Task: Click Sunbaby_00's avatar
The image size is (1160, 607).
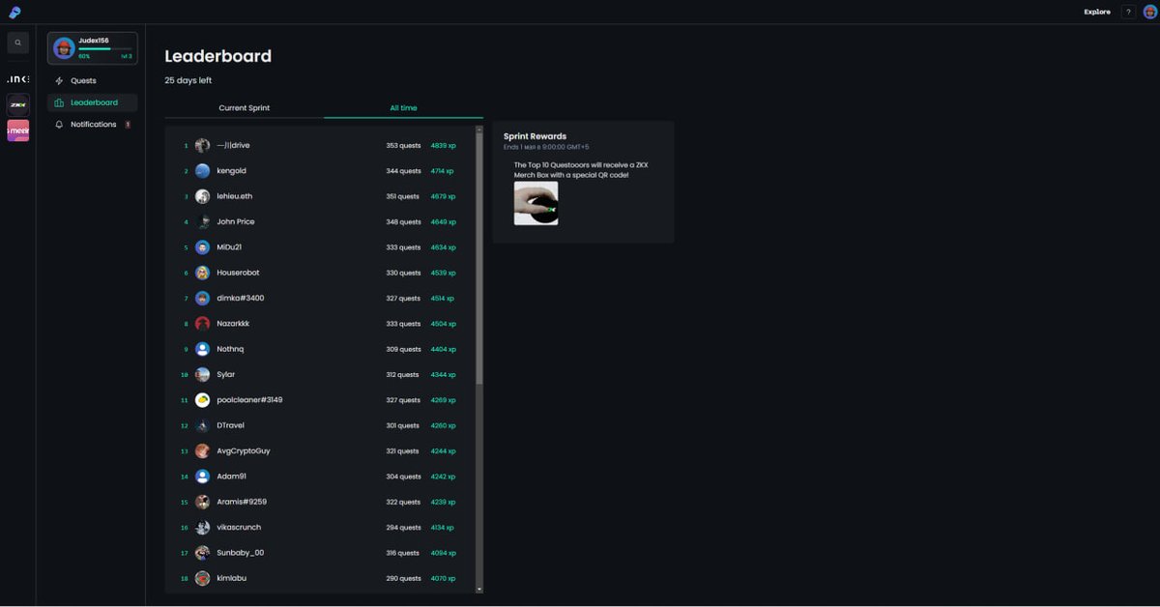Action: [202, 553]
